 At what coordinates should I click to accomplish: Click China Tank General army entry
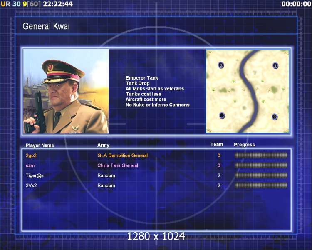tap(118, 165)
